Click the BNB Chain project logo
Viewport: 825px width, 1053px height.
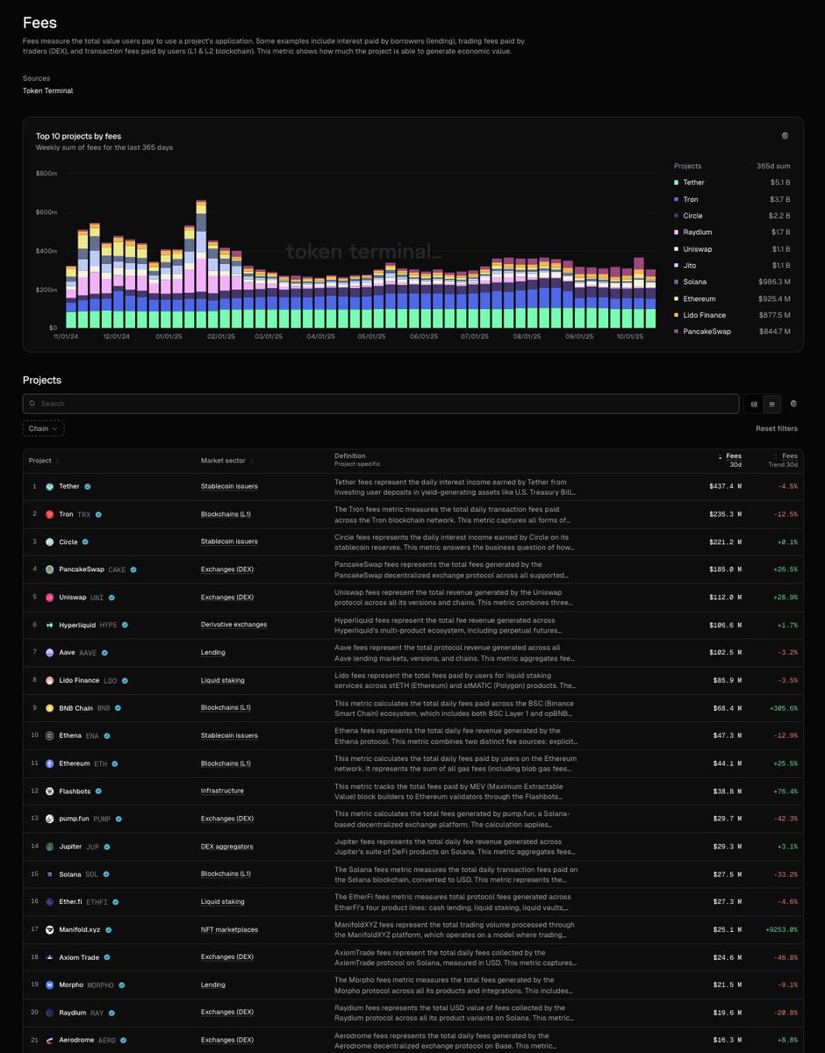[50, 708]
